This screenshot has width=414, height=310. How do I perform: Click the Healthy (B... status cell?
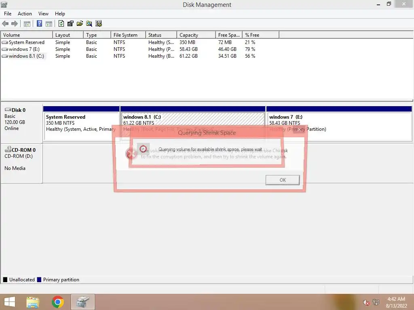(x=161, y=56)
